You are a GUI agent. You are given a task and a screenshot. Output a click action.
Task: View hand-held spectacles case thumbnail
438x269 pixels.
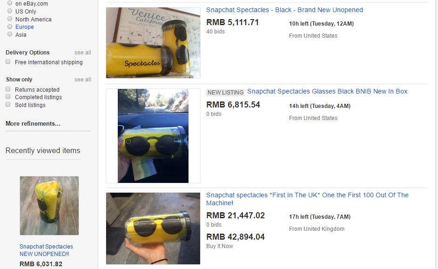(x=153, y=229)
